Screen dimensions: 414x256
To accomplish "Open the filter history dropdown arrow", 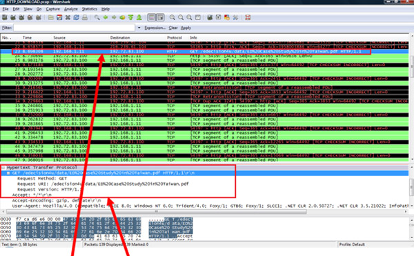I will pos(139,28).
